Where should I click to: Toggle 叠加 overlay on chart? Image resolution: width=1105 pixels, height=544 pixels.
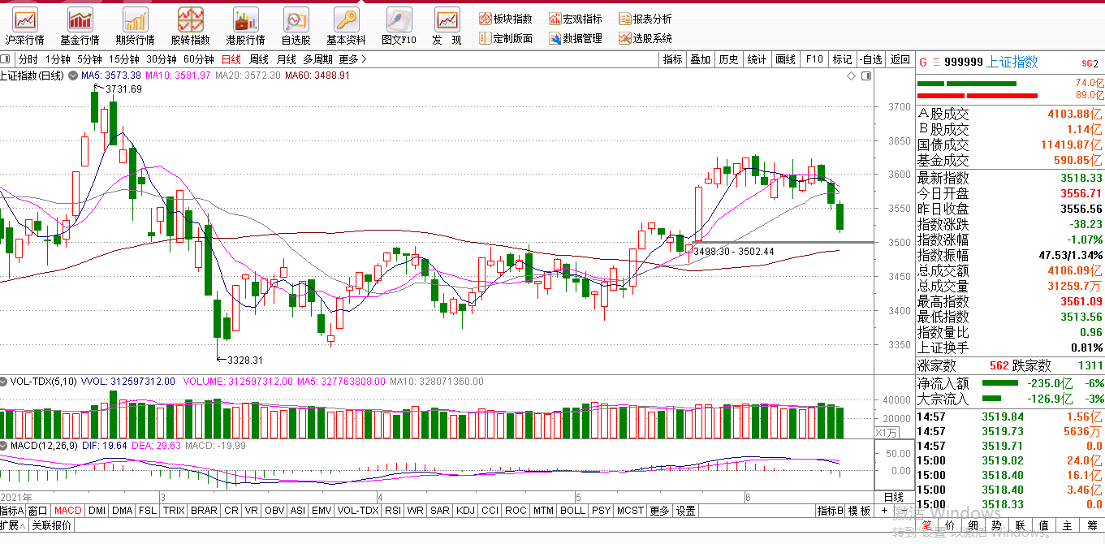tap(700, 59)
